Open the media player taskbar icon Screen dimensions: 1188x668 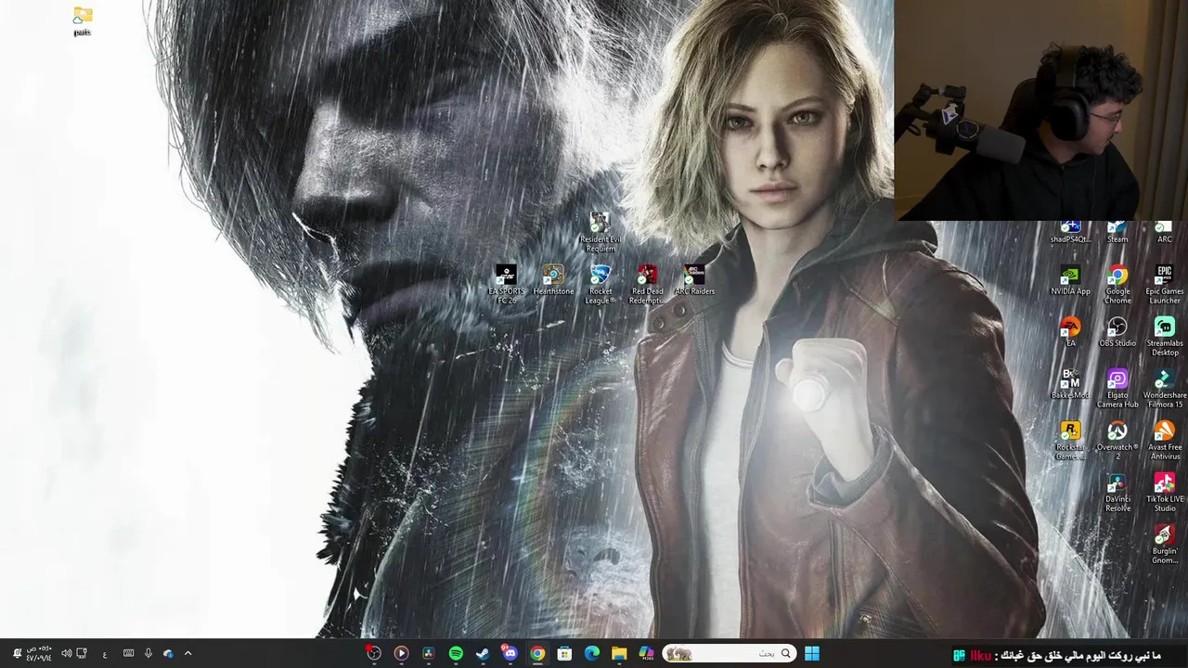point(401,653)
